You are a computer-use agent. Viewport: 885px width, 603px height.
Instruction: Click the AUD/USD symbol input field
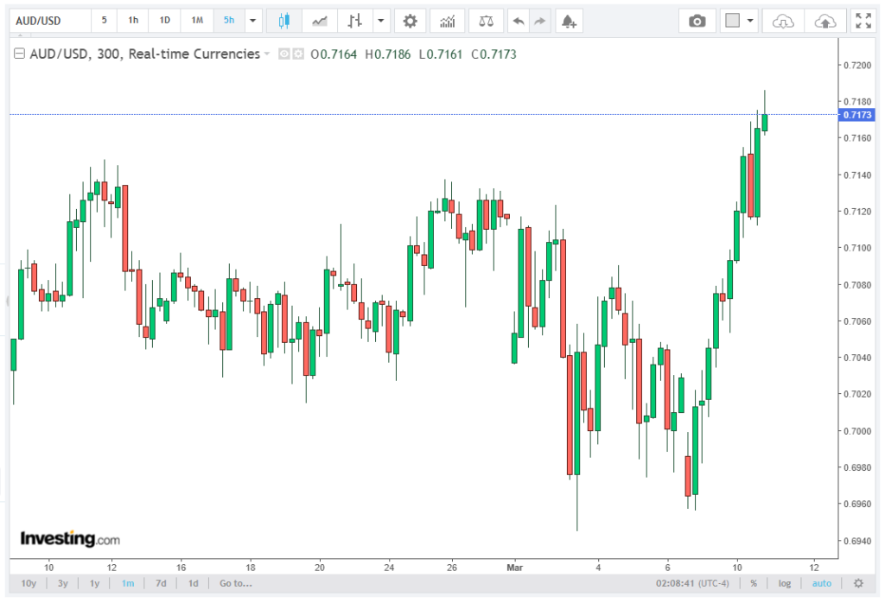[x=48, y=20]
